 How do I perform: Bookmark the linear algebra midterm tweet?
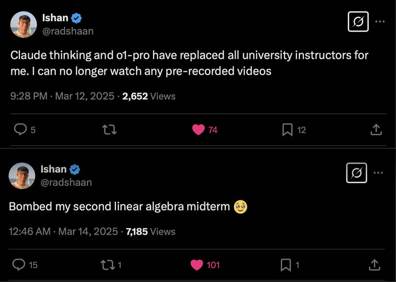point(286,265)
